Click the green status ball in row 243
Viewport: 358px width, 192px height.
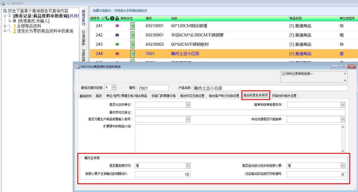117,44
